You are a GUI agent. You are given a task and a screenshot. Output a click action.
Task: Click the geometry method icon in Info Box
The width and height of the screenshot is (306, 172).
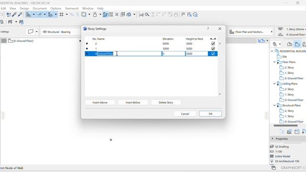tap(31, 32)
